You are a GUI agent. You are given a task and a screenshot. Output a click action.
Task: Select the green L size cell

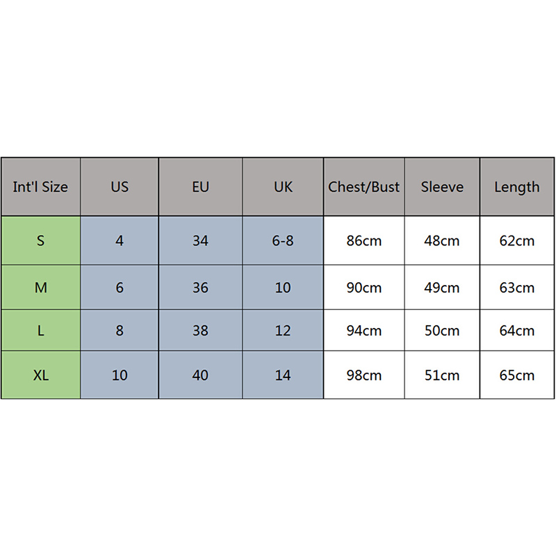pyautogui.click(x=40, y=331)
